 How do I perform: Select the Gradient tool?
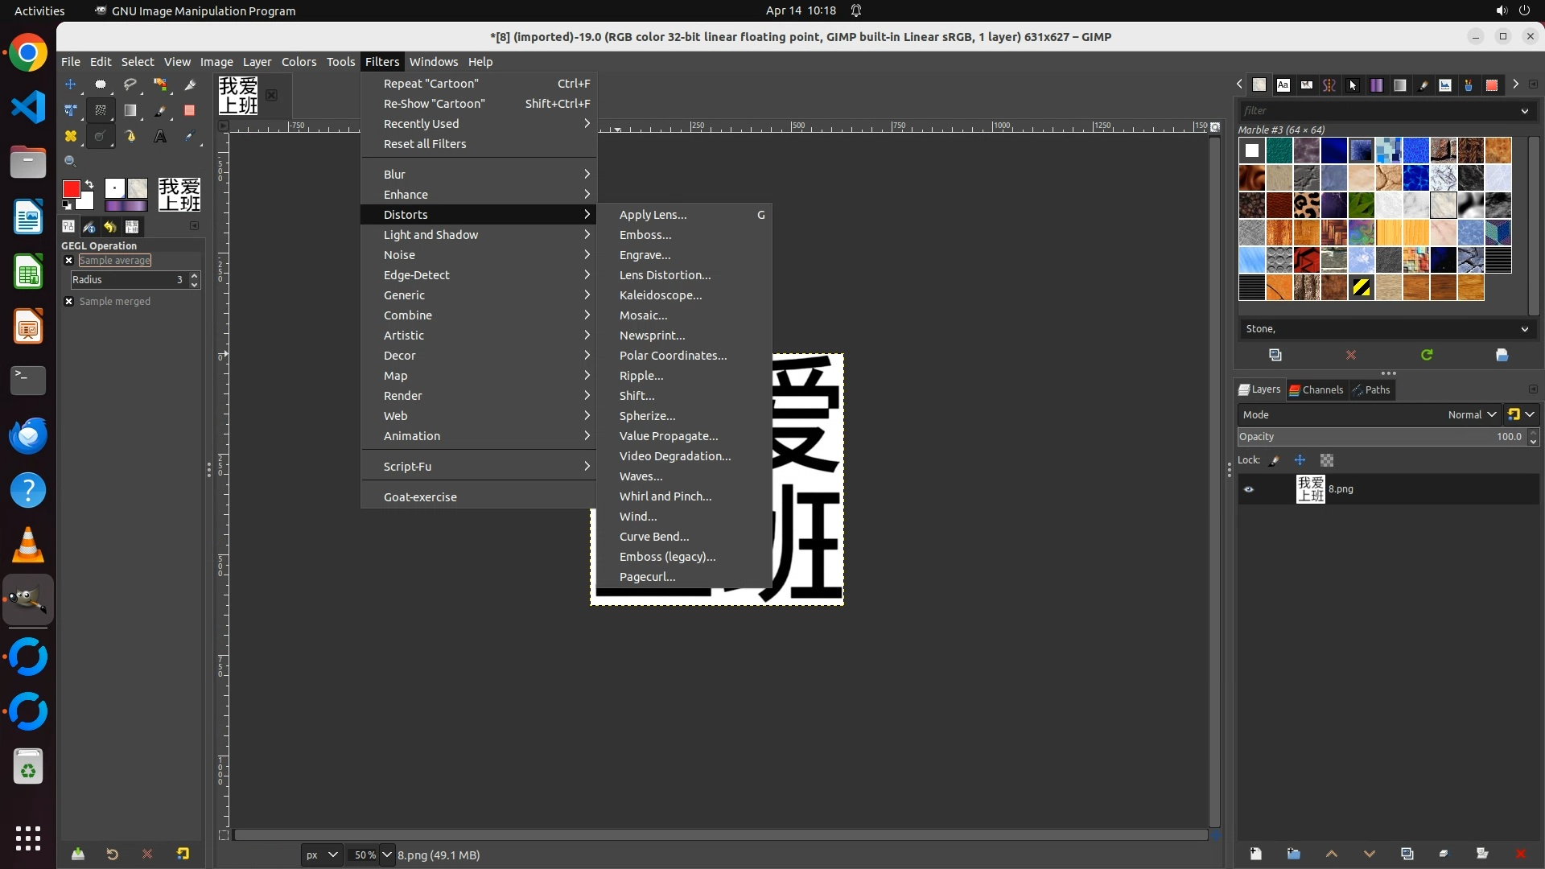(x=130, y=110)
